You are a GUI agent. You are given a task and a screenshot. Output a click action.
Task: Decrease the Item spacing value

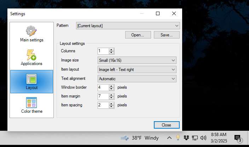[x=111, y=107]
